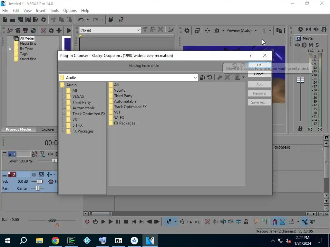
Task: Toggle Enable Snapping magnet icon
Action: coord(275,222)
